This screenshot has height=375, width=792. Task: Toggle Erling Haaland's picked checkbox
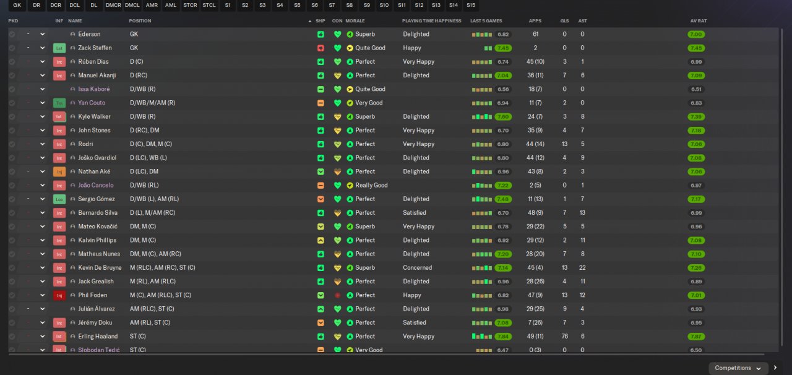12,337
